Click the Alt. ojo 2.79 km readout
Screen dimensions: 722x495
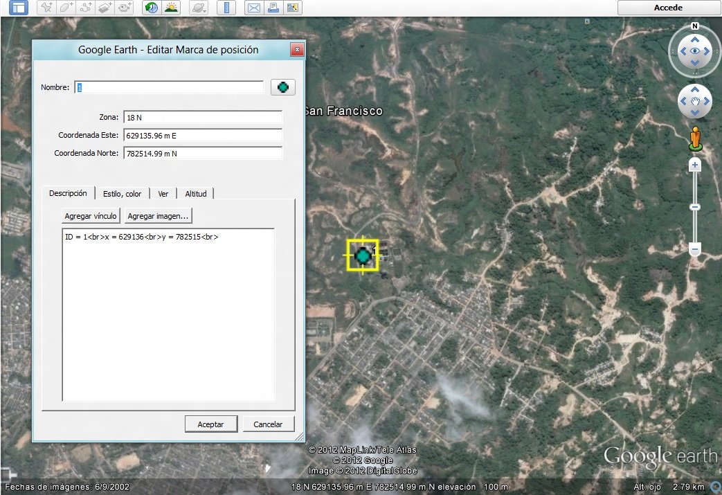[669, 487]
